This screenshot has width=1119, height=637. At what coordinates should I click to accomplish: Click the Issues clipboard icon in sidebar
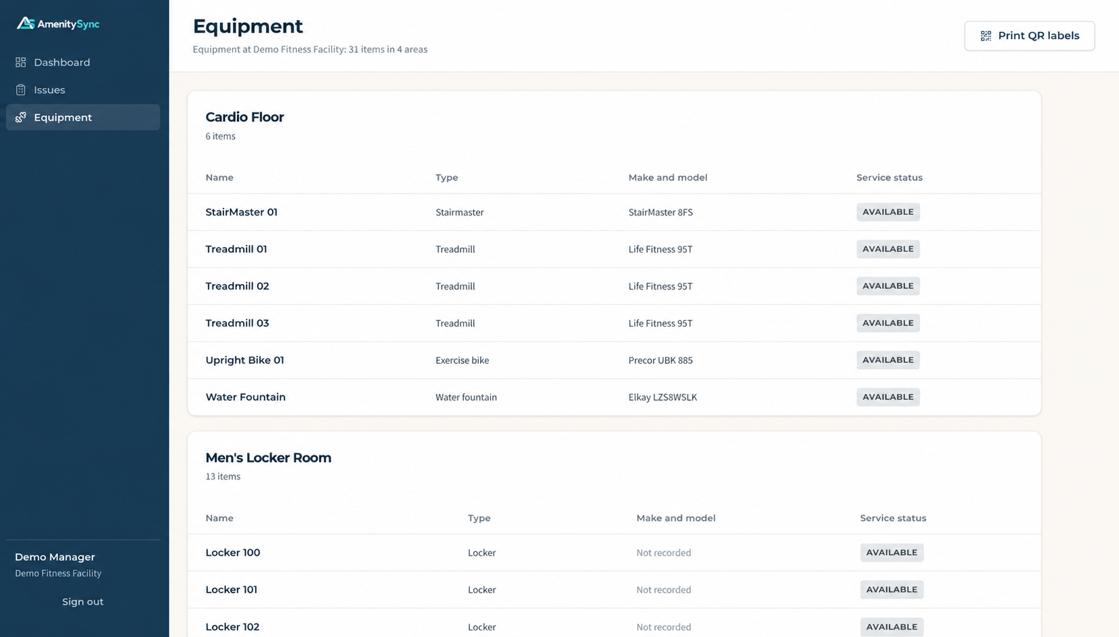[x=21, y=90]
